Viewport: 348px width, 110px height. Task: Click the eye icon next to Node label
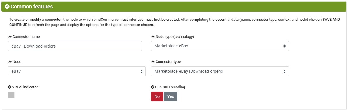10,62
